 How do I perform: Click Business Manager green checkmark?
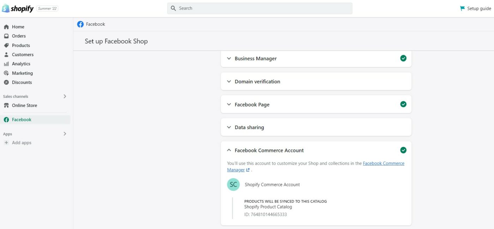[403, 58]
